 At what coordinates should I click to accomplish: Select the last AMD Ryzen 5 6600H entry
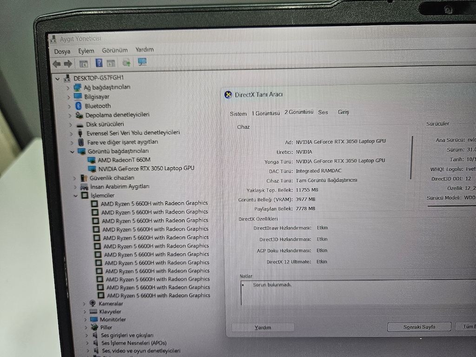159,295
